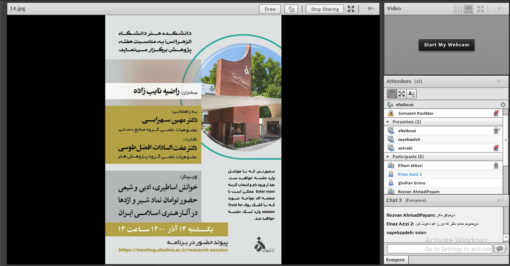Image resolution: width=510 pixels, height=266 pixels.
Task: Click sohrabi's presenter icon
Action: point(391,148)
